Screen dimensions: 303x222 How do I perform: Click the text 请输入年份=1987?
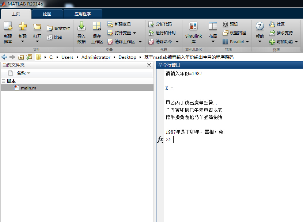point(184,73)
